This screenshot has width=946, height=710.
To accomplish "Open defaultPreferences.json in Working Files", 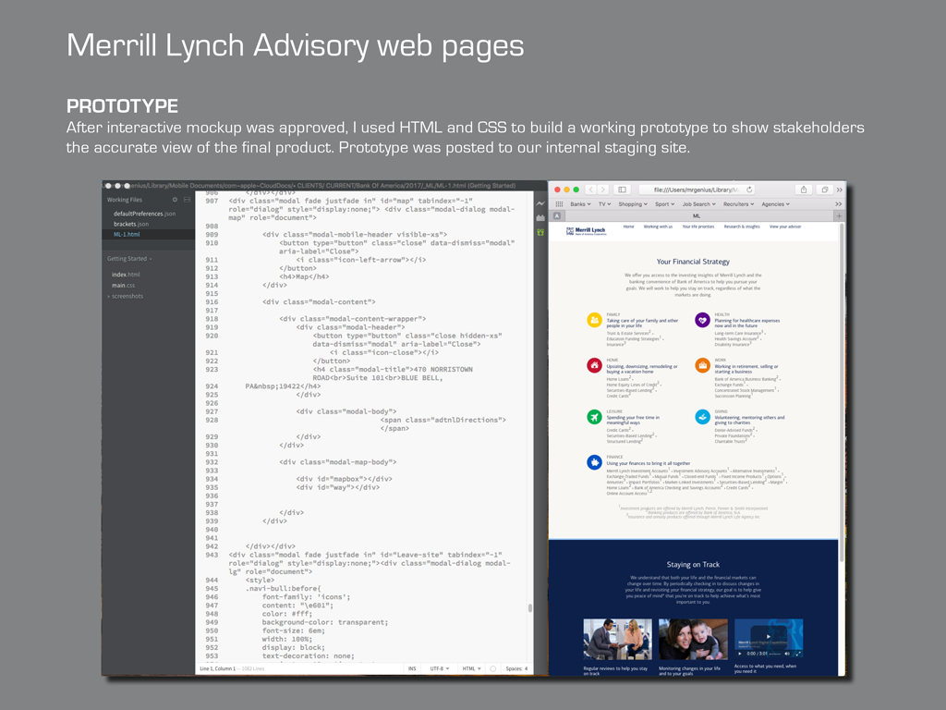I will pos(145,214).
